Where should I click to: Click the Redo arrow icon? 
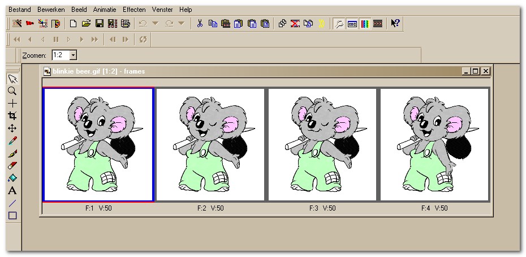pos(170,24)
